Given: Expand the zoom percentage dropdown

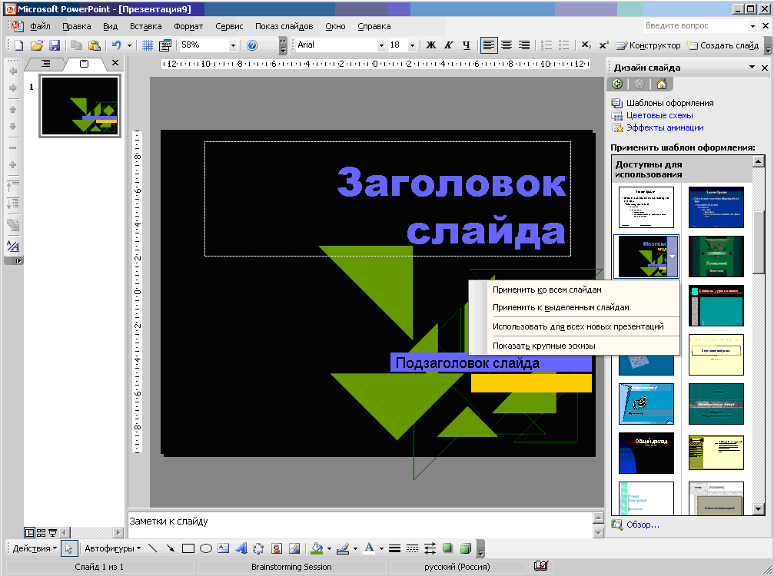Looking at the screenshot, I should coord(233,45).
